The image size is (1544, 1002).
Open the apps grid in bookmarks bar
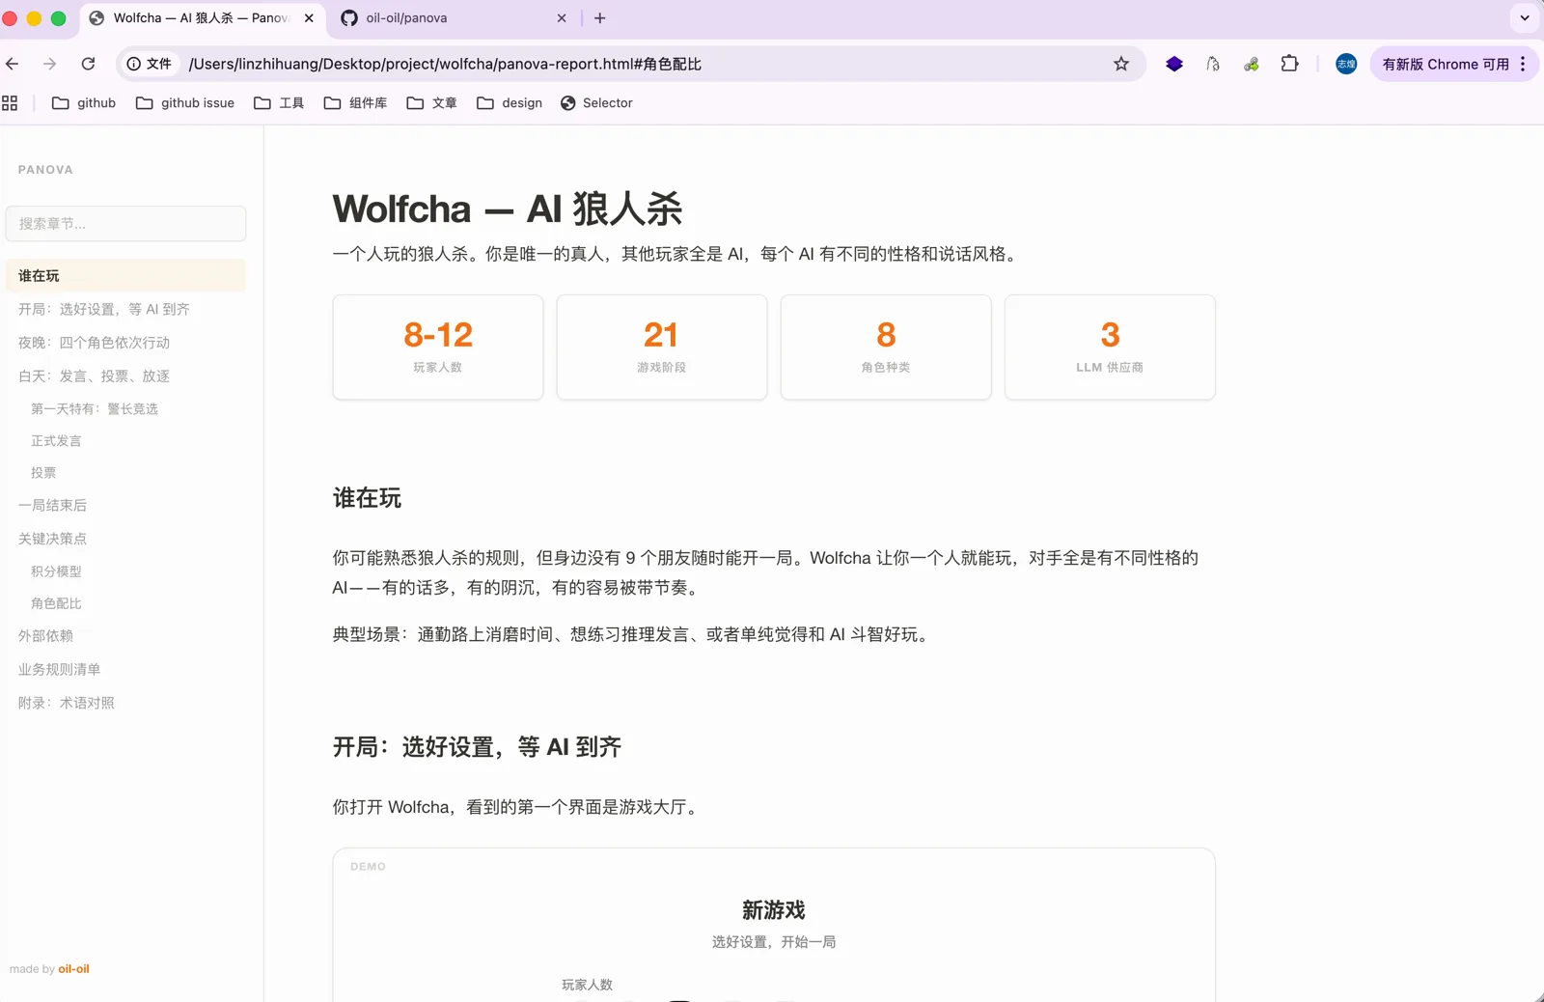point(10,103)
